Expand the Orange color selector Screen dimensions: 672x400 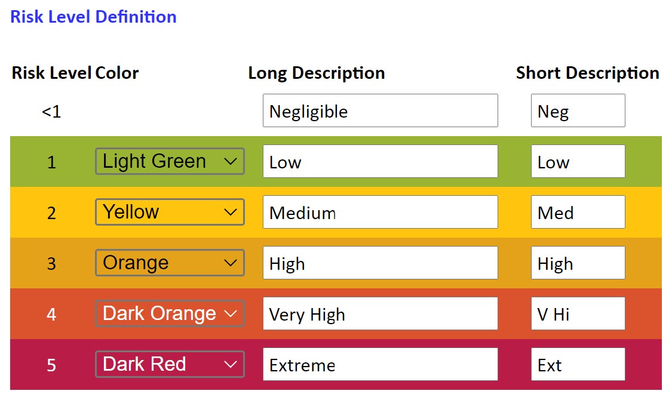tap(169, 263)
